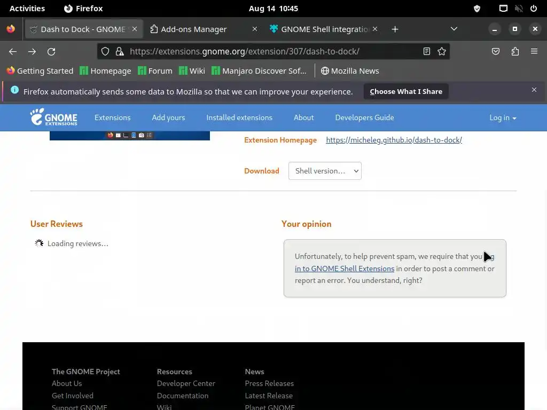Viewport: 547px width, 410px height.
Task: Expand the Log in dropdown
Action: pos(503,118)
